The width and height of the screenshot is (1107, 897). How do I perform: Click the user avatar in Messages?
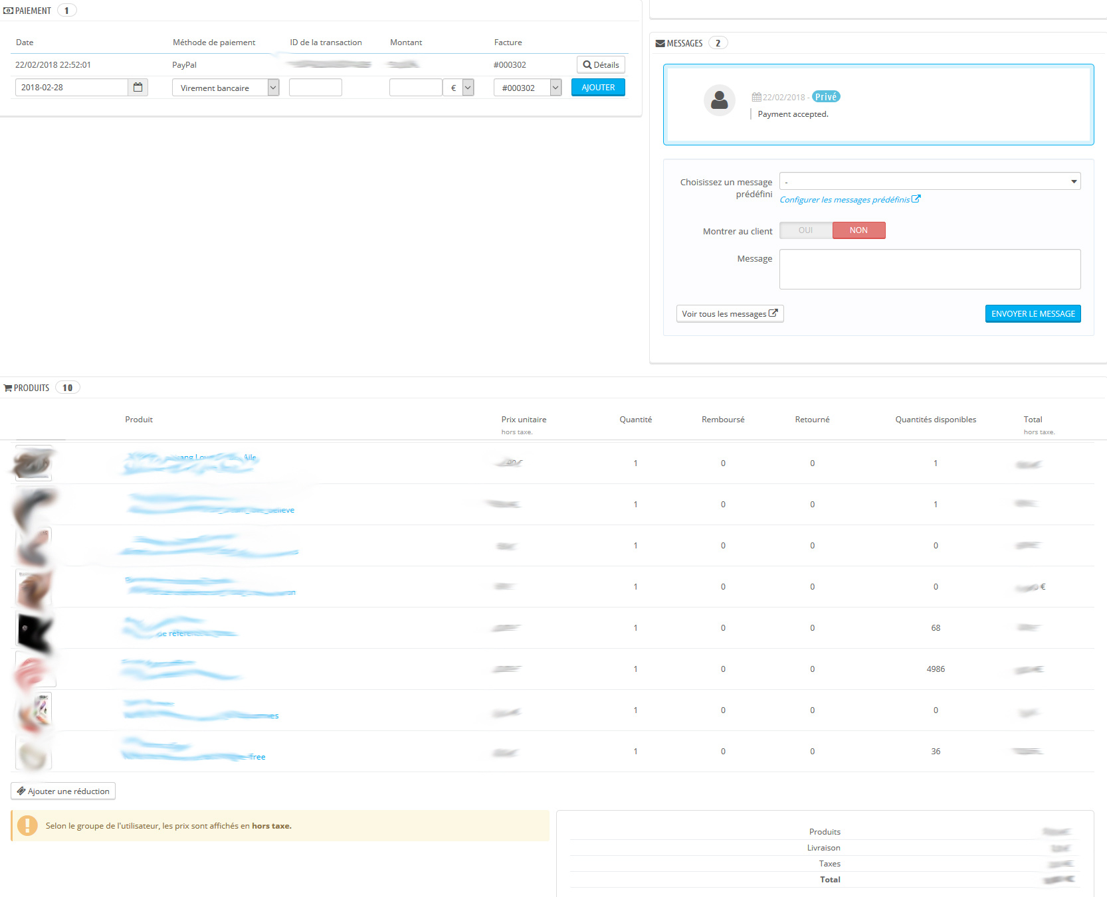point(719,100)
